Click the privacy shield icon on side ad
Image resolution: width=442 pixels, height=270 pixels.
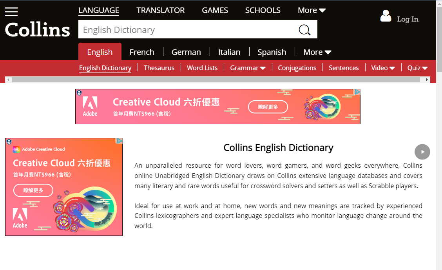[x=9, y=141]
